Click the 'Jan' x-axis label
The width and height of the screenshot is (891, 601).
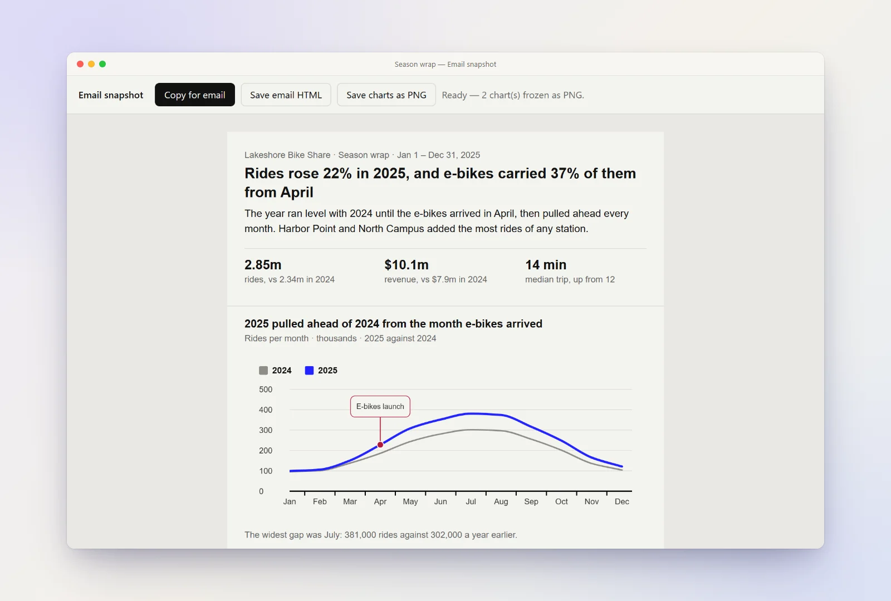tap(290, 501)
